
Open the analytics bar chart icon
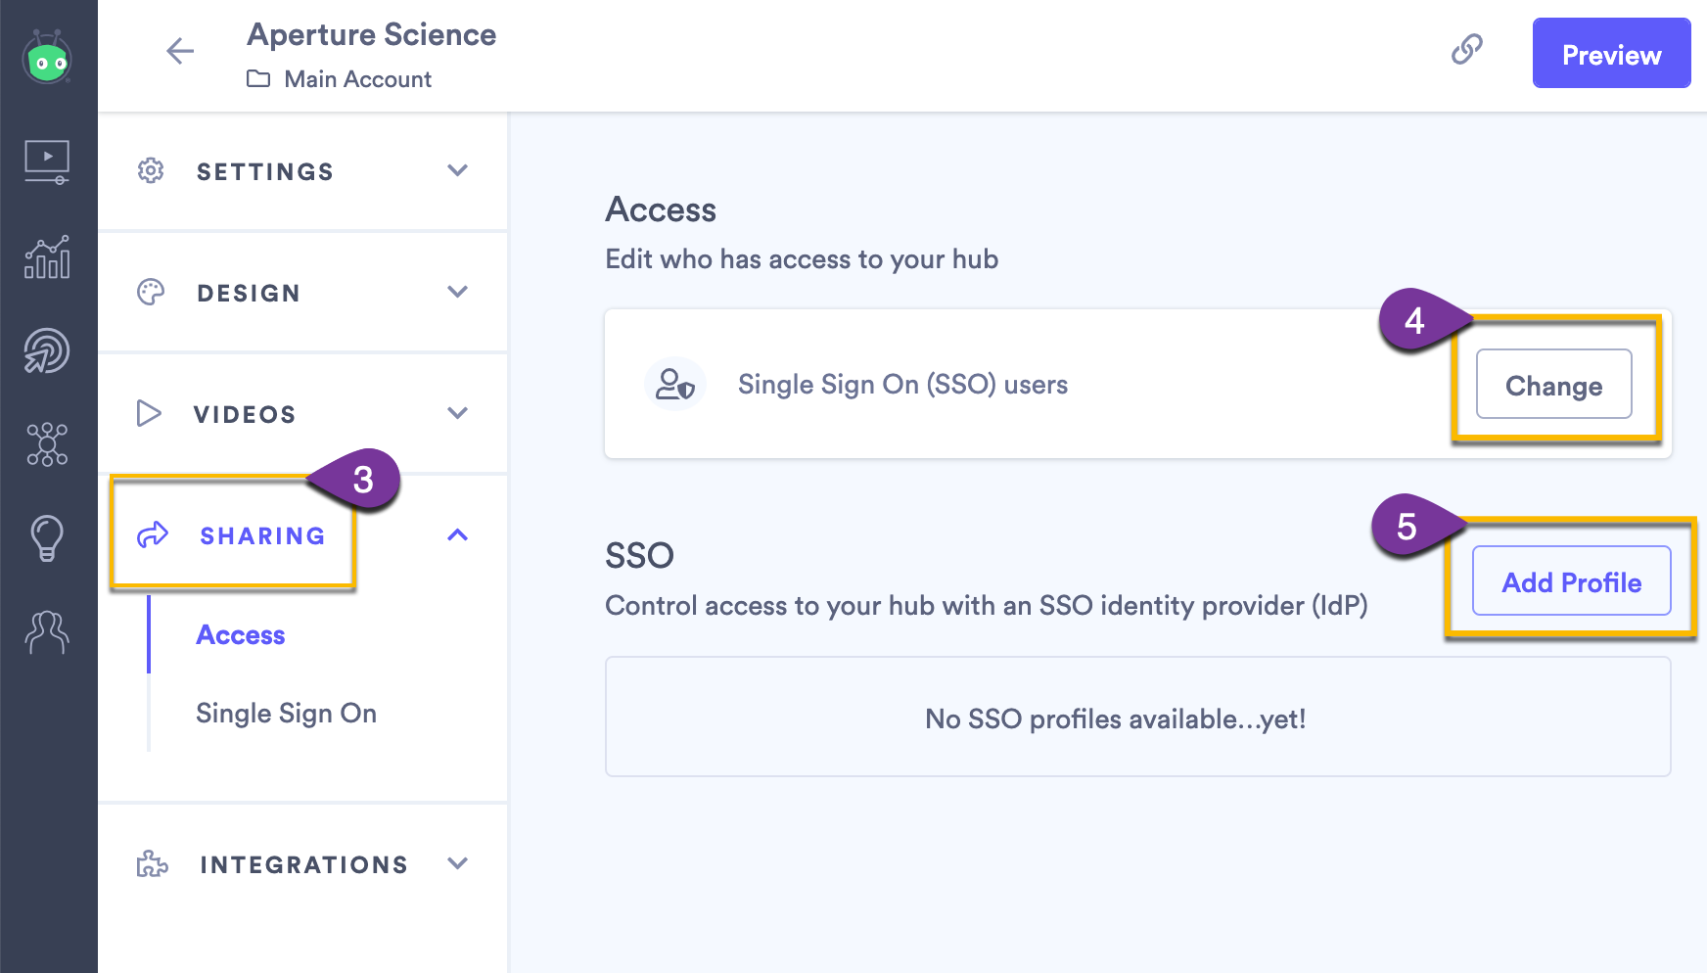pyautogui.click(x=47, y=258)
